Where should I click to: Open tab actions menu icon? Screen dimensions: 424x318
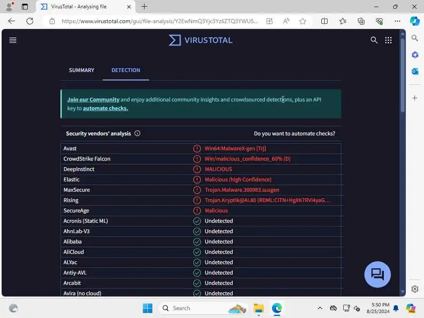tap(25, 7)
